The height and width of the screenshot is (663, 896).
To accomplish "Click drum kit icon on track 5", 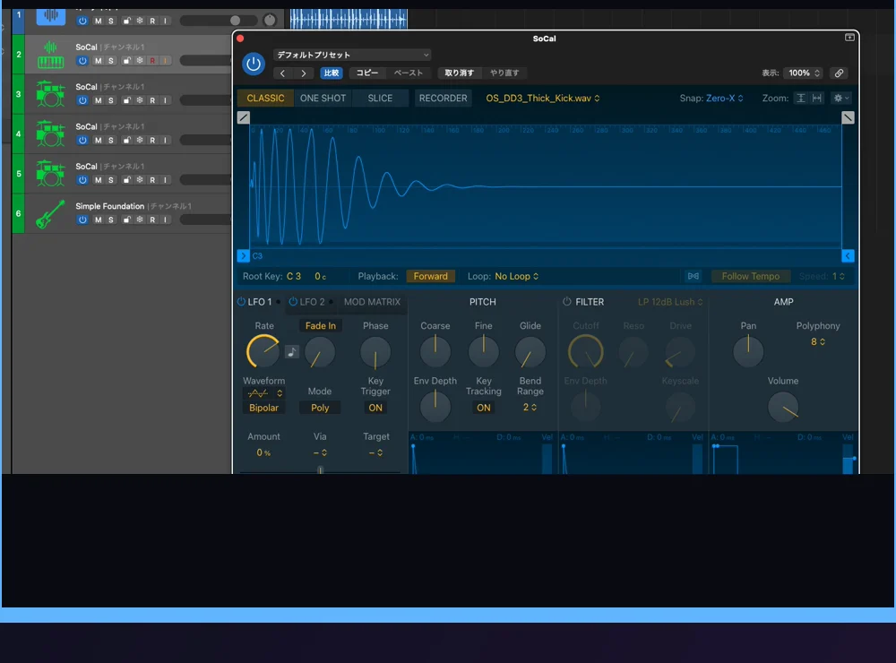I will 50,174.
